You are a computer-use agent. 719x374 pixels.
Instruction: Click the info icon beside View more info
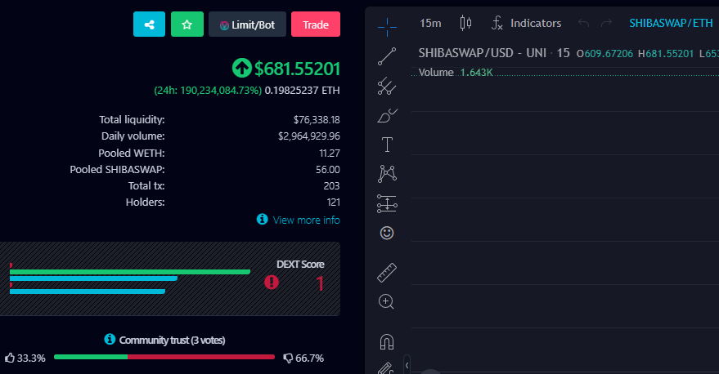263,220
